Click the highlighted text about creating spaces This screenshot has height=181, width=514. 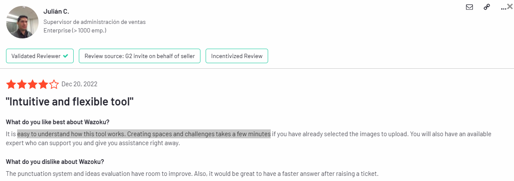144,134
